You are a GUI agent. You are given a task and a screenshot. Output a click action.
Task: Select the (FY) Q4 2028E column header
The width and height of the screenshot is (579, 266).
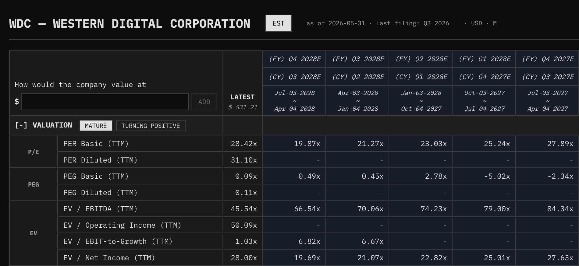[x=294, y=59]
